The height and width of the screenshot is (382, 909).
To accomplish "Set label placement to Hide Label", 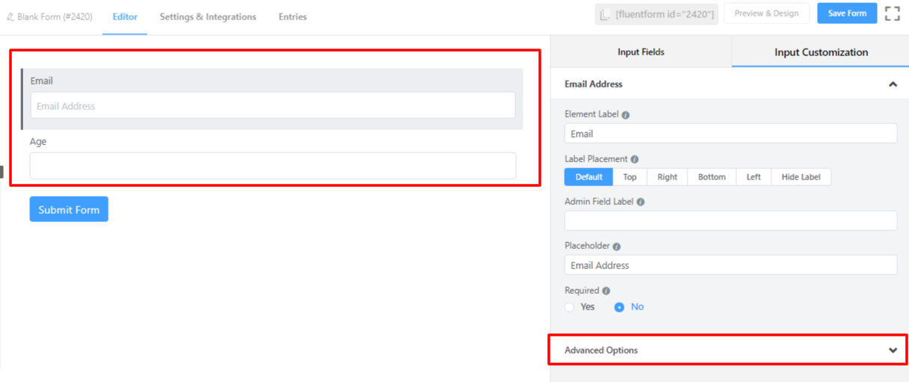I will click(x=800, y=177).
